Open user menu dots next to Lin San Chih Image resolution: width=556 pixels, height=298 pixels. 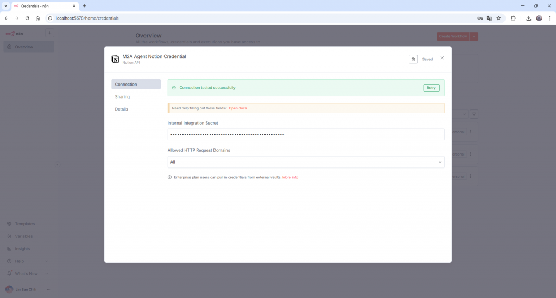tap(49, 289)
